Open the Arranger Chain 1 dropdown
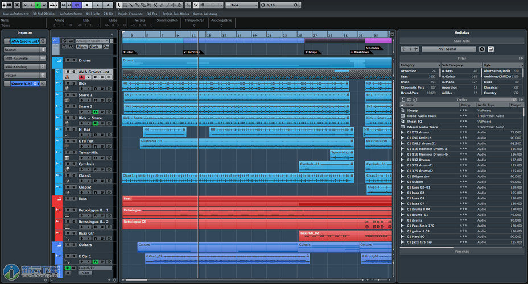 coord(92,41)
